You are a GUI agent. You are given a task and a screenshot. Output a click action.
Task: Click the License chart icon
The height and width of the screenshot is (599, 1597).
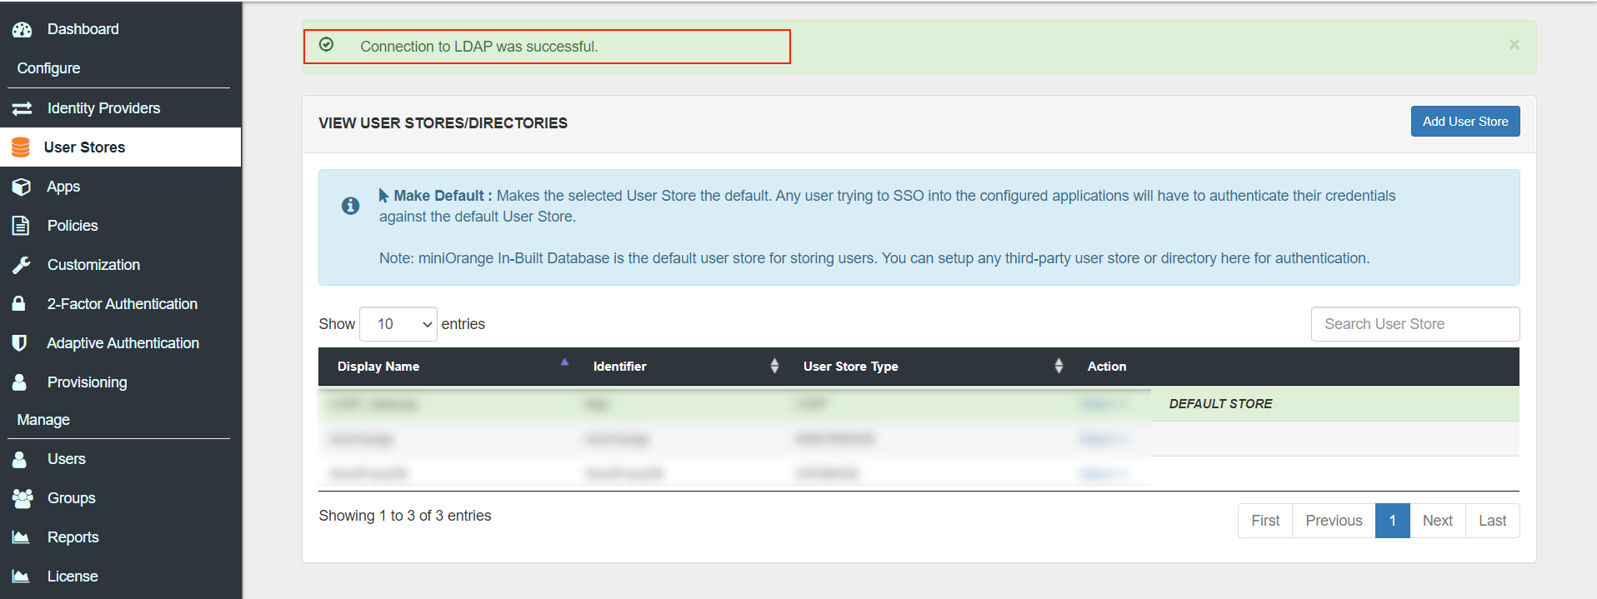pos(21,577)
